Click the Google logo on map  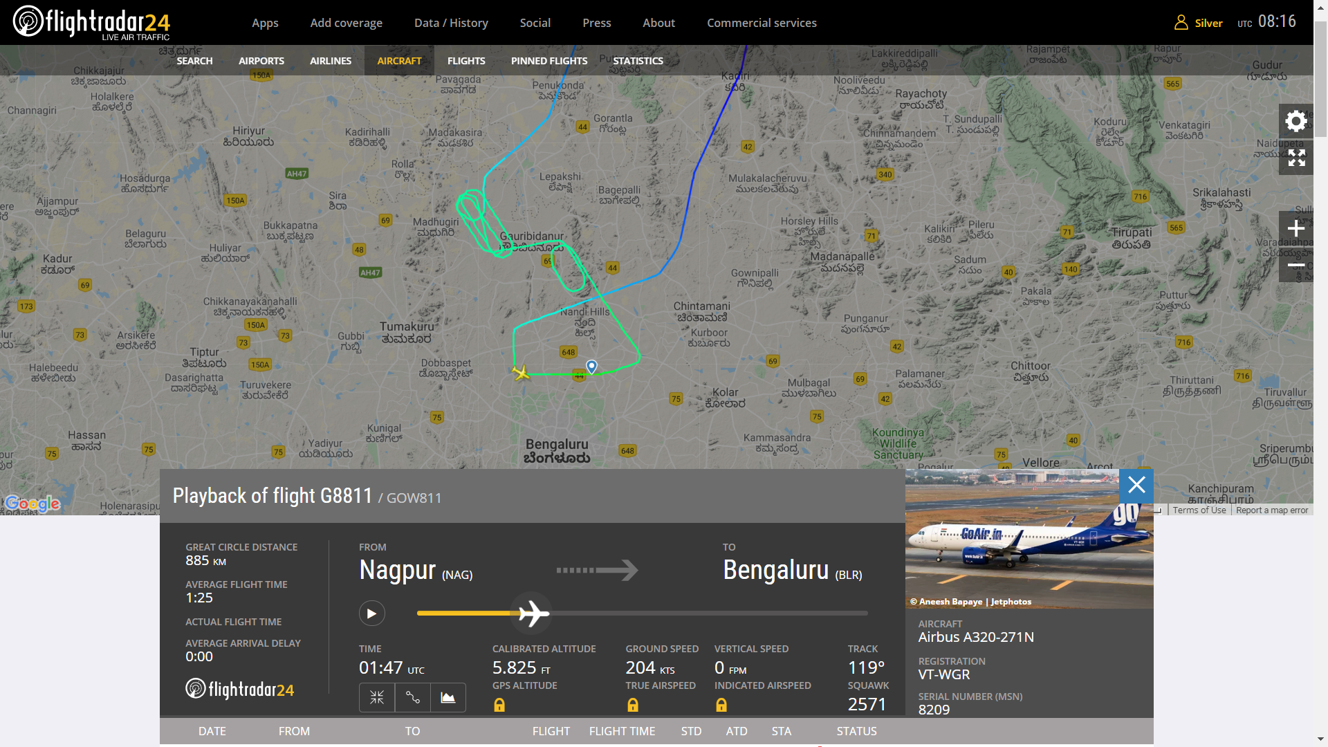click(33, 504)
